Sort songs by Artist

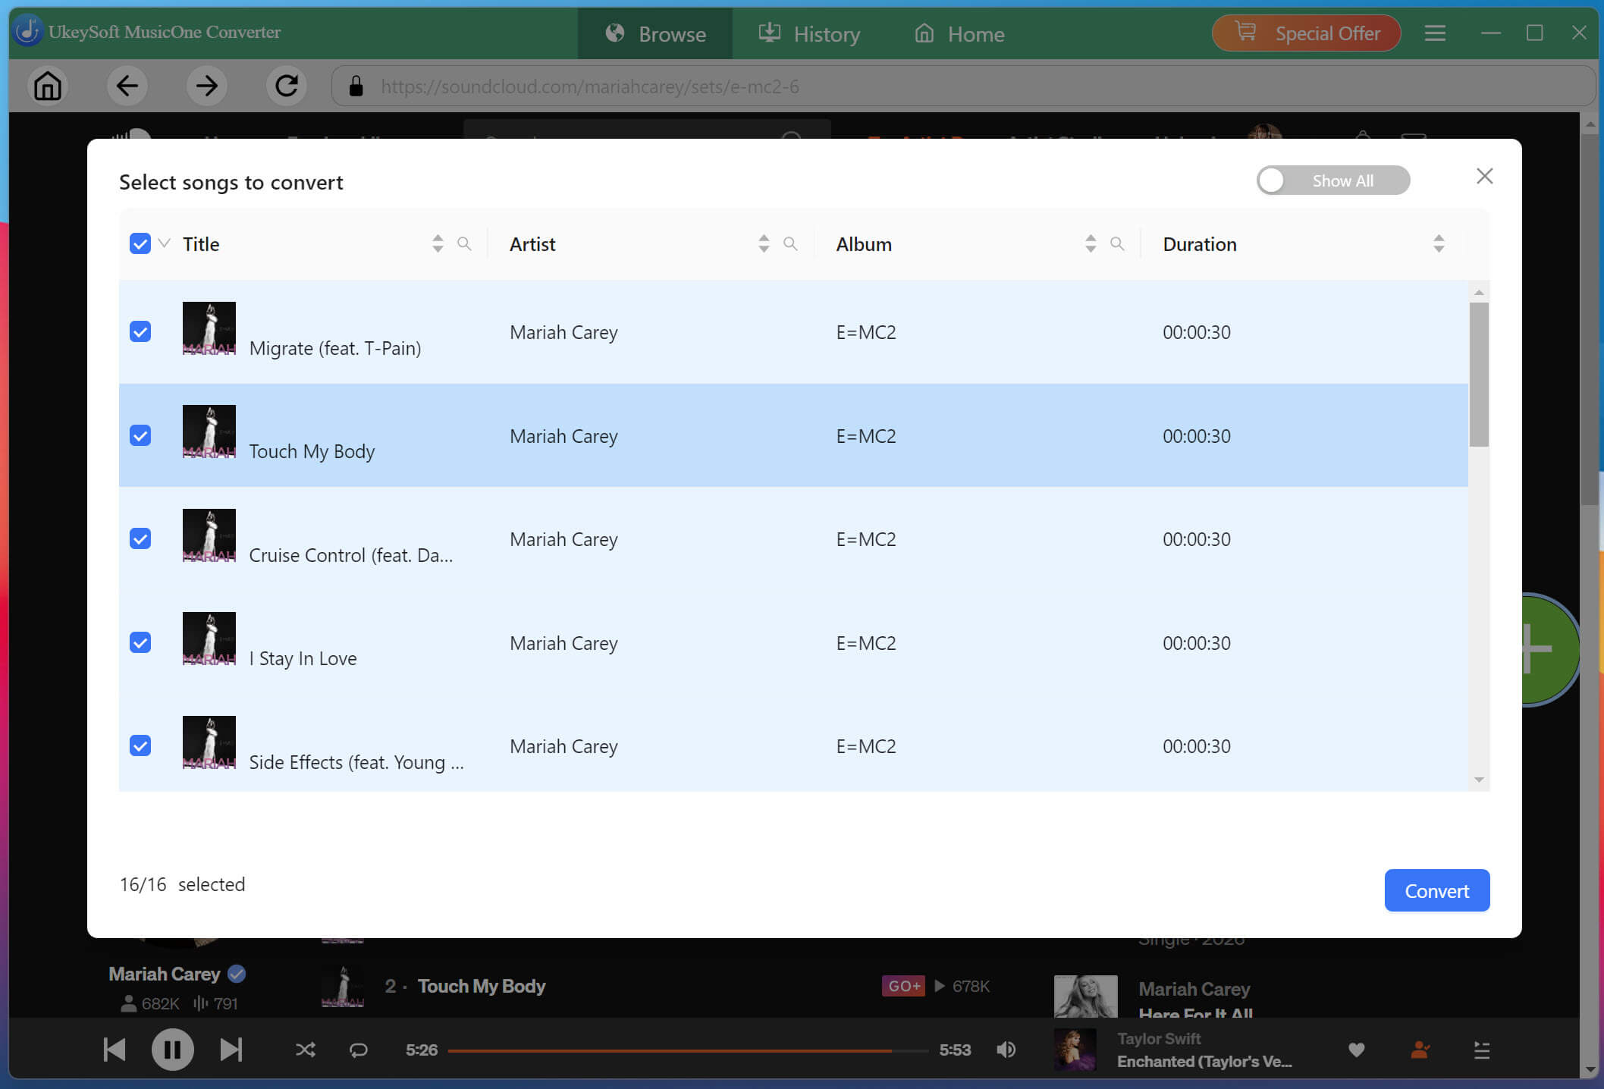(764, 243)
